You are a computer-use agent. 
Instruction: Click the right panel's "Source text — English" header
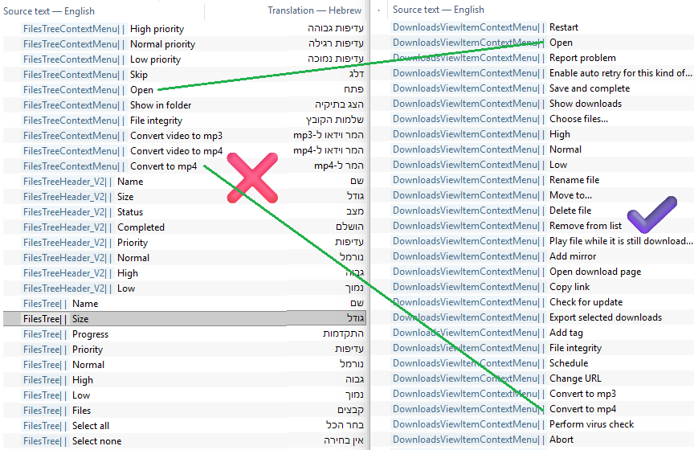coord(439,10)
